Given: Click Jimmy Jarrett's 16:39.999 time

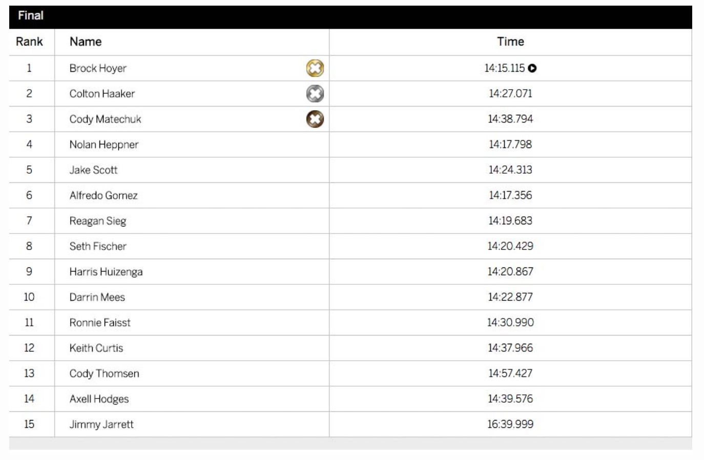Looking at the screenshot, I should [x=510, y=424].
